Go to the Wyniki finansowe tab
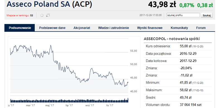The height and width of the screenshot is (108, 219). (x=150, y=28)
